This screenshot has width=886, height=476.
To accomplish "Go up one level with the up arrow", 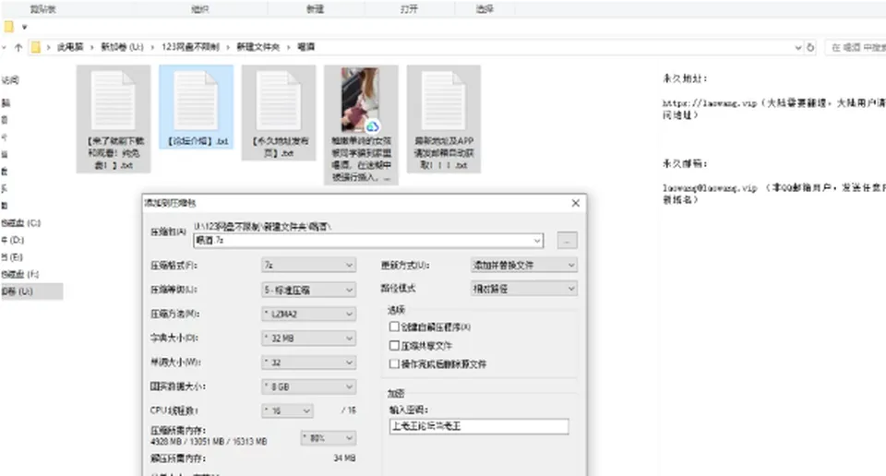I will 18,47.
